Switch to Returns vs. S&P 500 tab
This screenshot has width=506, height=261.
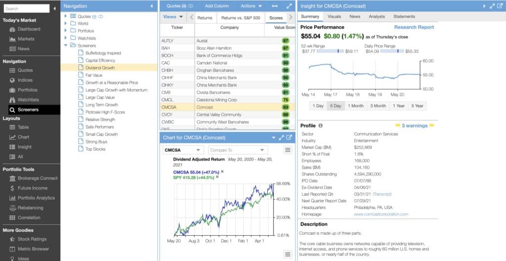coord(241,18)
